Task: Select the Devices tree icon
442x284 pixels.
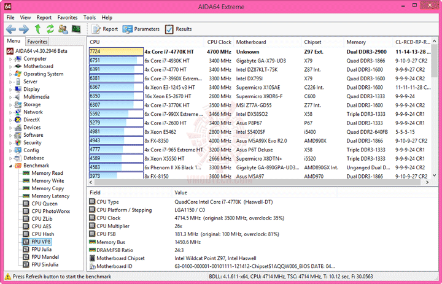Action: click(x=18, y=128)
